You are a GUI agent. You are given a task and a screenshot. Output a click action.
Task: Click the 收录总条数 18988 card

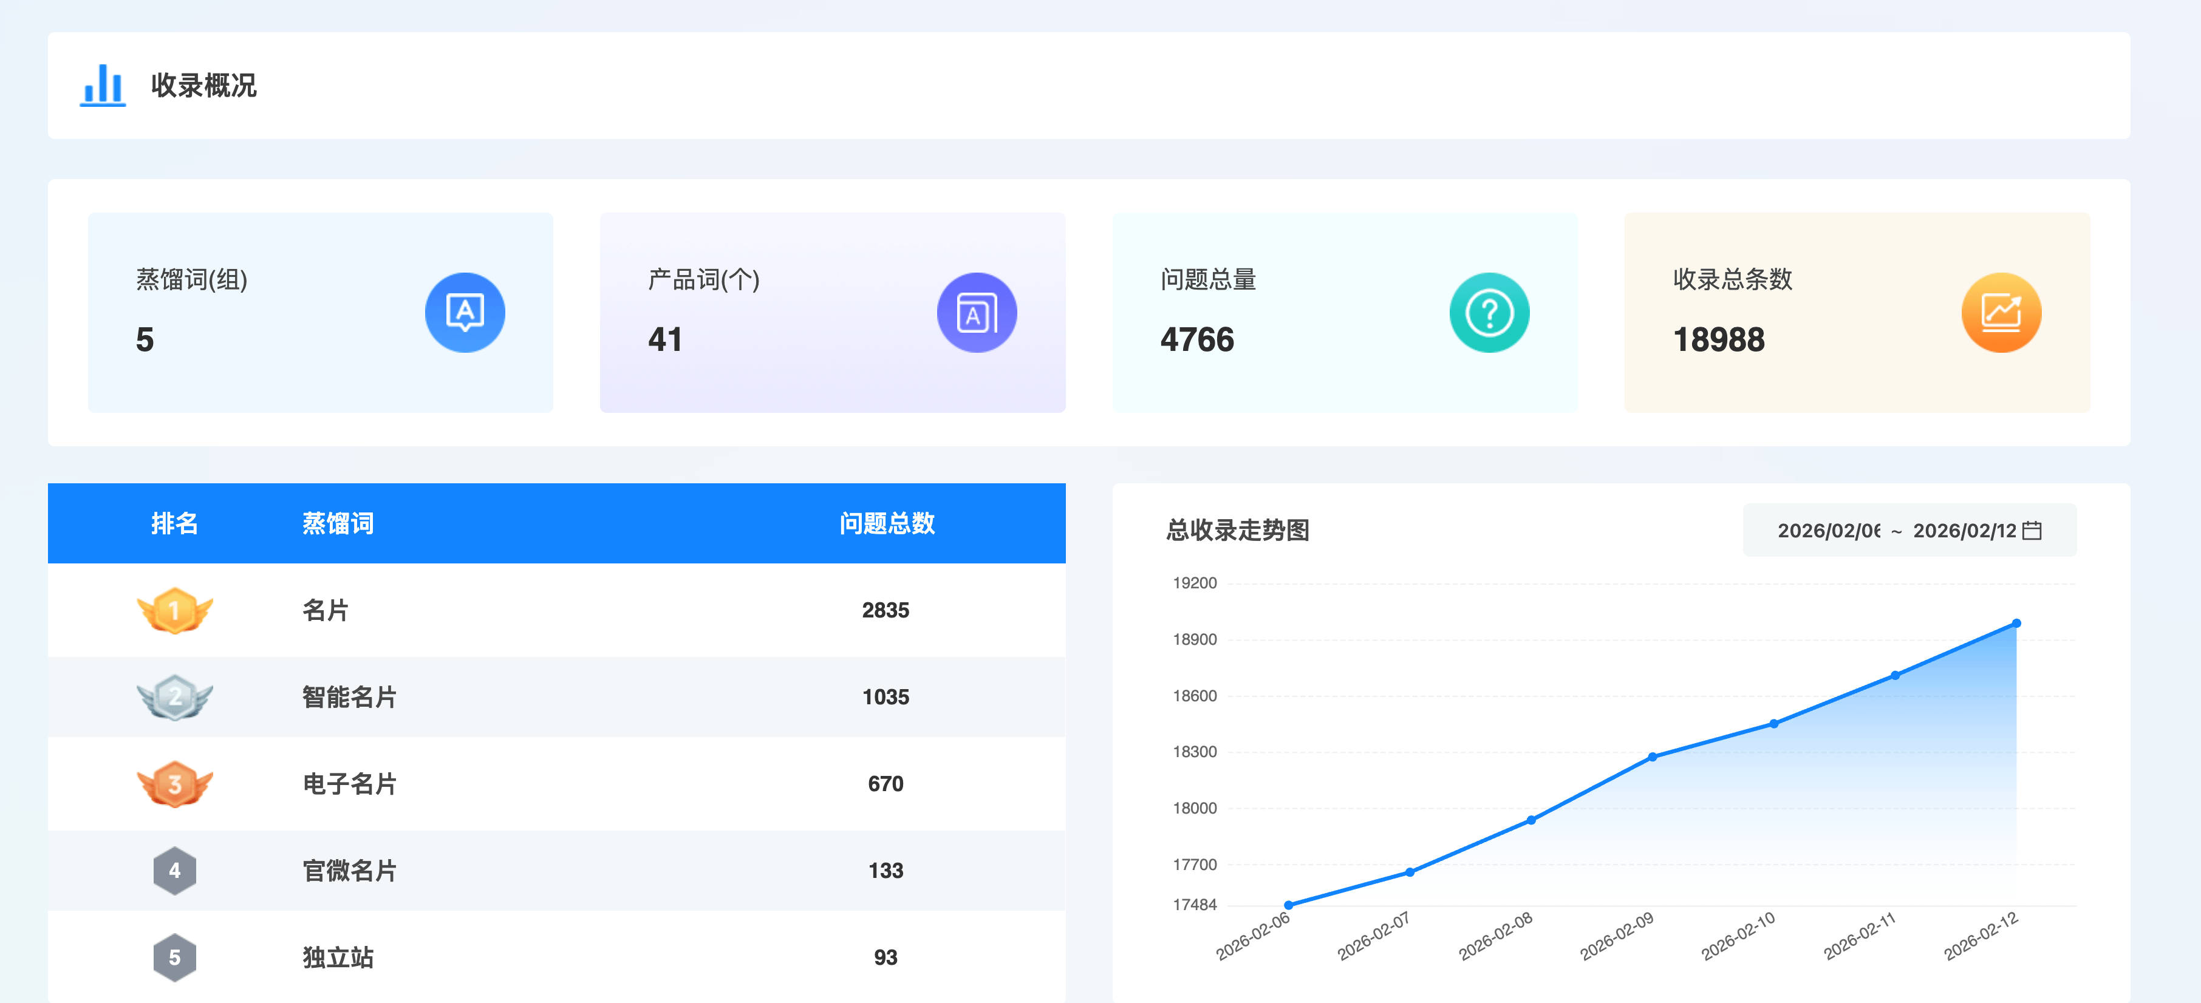point(1856,313)
